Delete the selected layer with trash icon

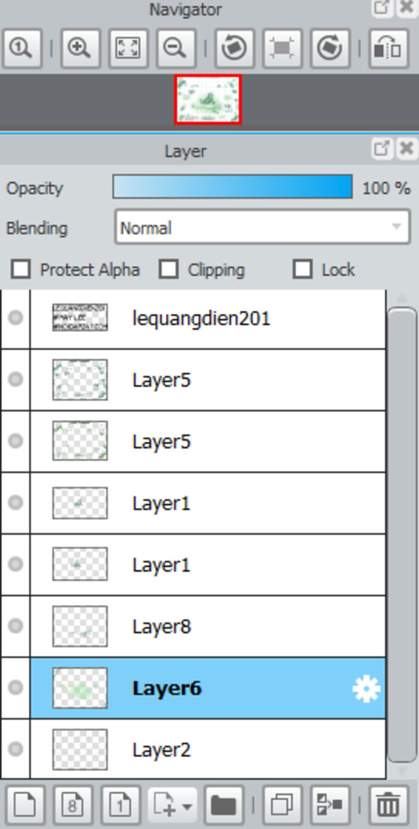click(389, 805)
